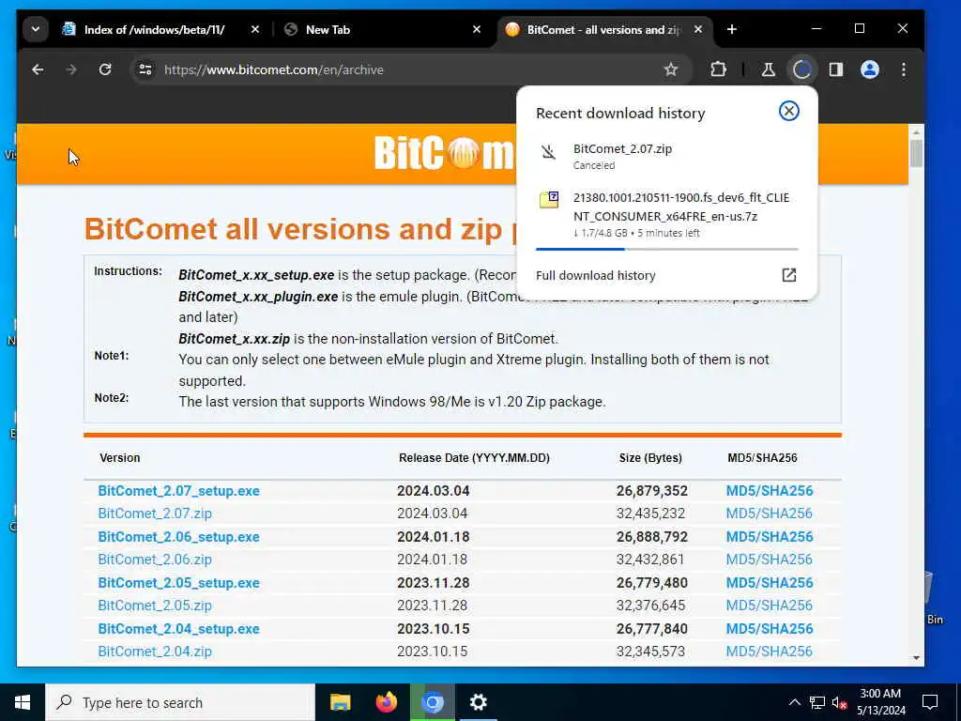The width and height of the screenshot is (961, 721).
Task: Click the Size (Bytes) column header
Action: tap(650, 458)
